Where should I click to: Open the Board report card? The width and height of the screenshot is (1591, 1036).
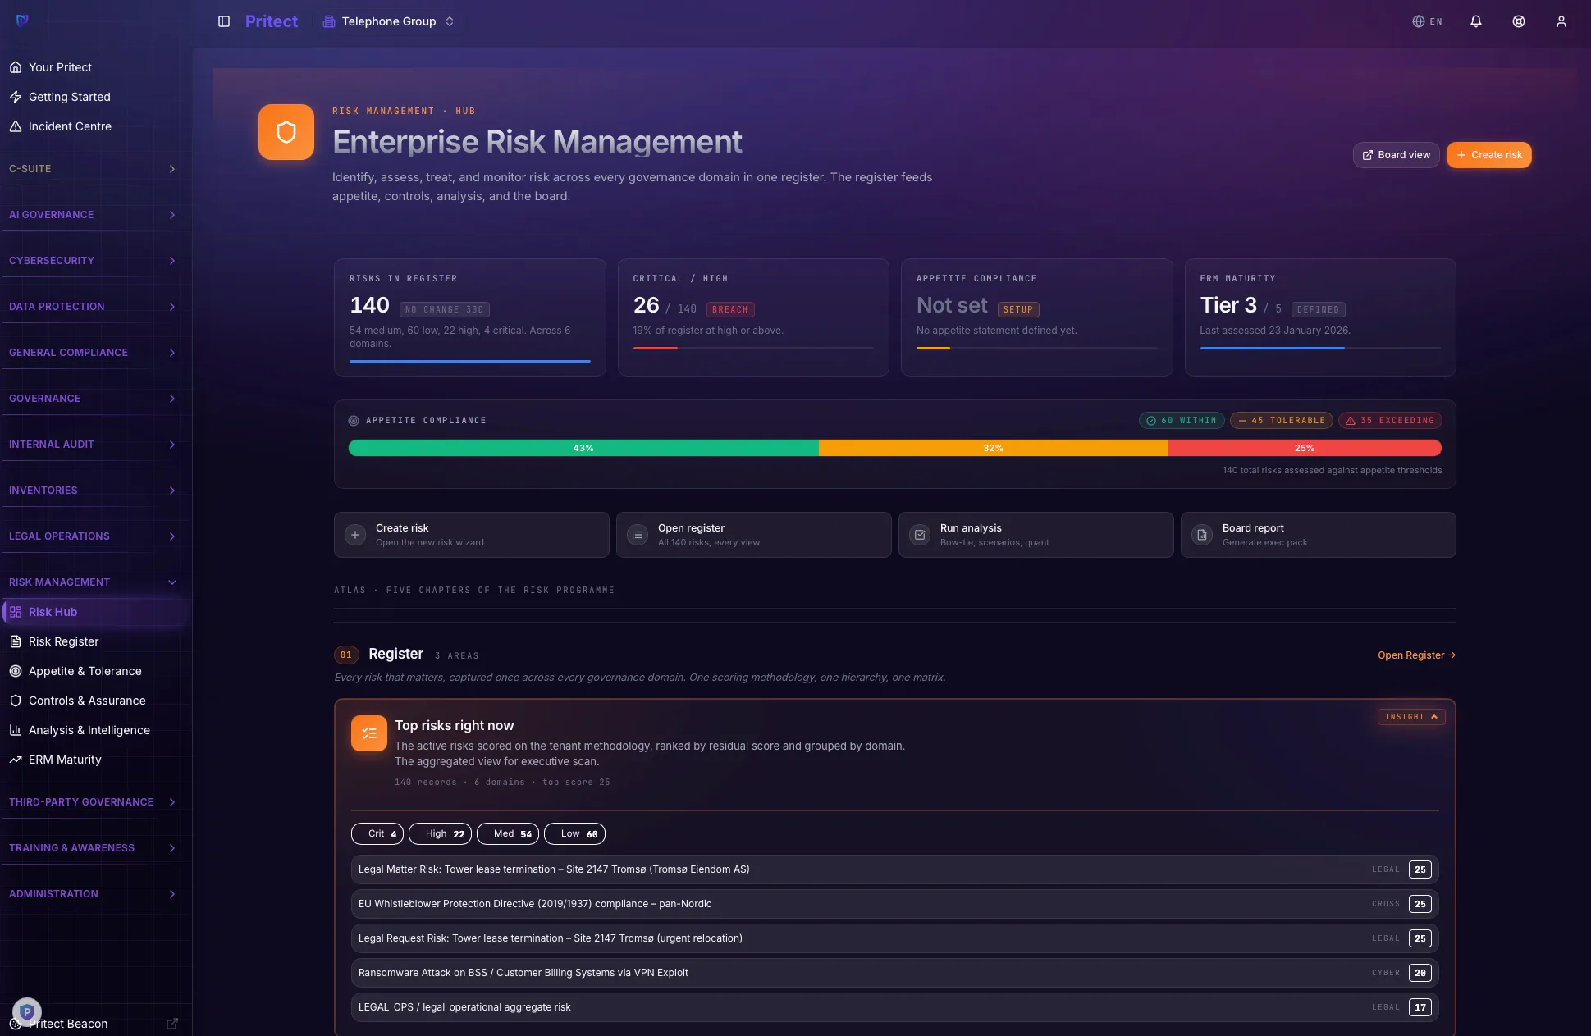1318,535
